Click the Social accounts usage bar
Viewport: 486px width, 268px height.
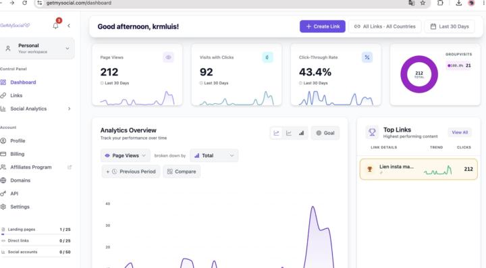pos(36,257)
